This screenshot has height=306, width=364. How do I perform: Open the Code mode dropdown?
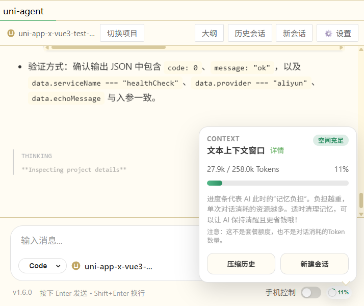click(43, 266)
